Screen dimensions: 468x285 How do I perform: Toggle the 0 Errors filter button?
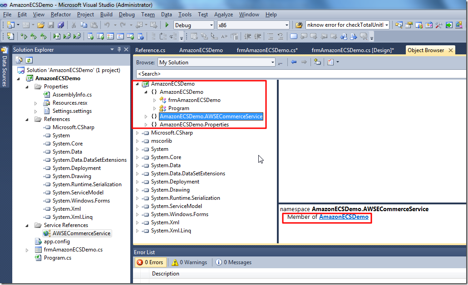click(x=150, y=262)
